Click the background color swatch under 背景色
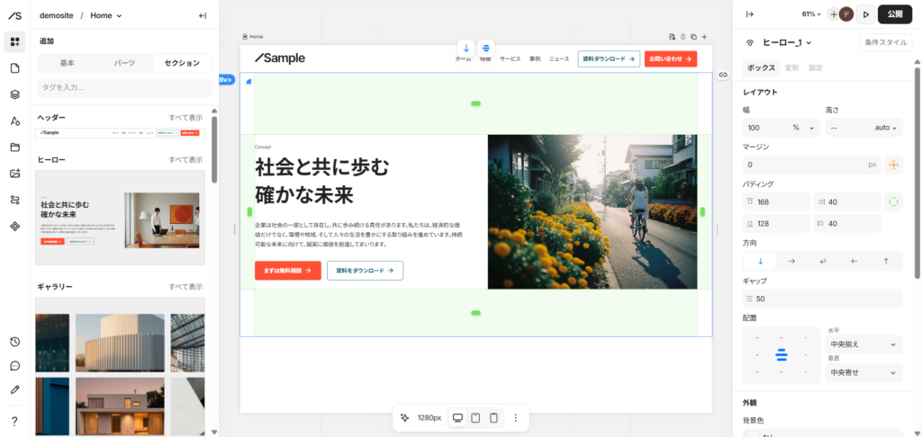This screenshot has height=437, width=922. click(752, 434)
